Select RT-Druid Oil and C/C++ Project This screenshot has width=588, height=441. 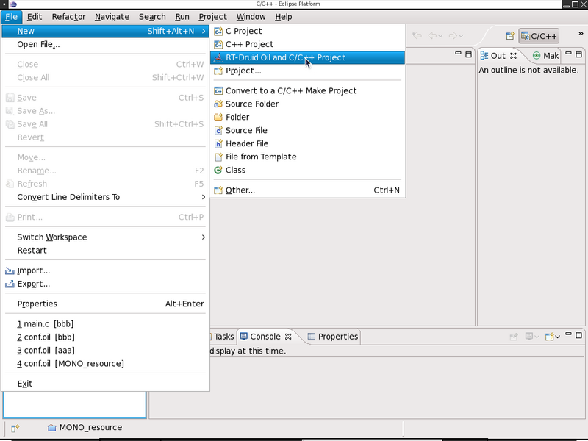(x=307, y=57)
